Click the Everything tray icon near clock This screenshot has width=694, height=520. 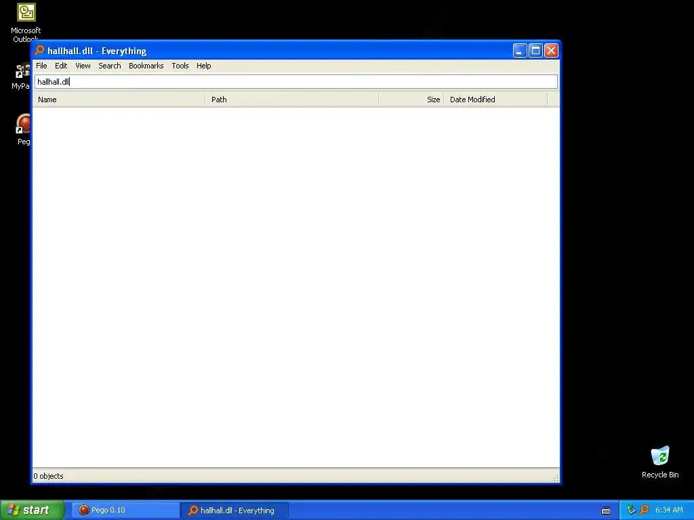coord(645,510)
